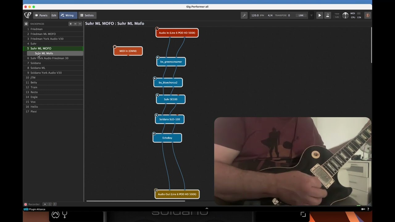The height and width of the screenshot is (222, 395).
Task: Open the EchoBoy plugin block
Action: pos(167,138)
